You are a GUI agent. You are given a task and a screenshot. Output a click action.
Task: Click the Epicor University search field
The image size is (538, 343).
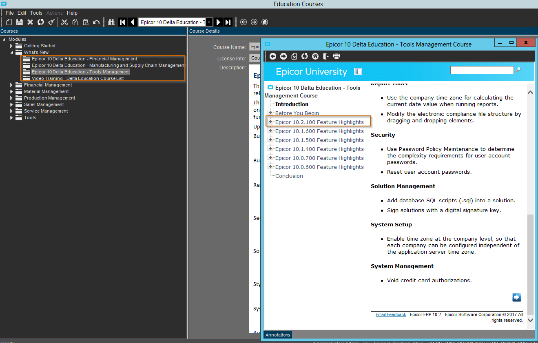(482, 70)
